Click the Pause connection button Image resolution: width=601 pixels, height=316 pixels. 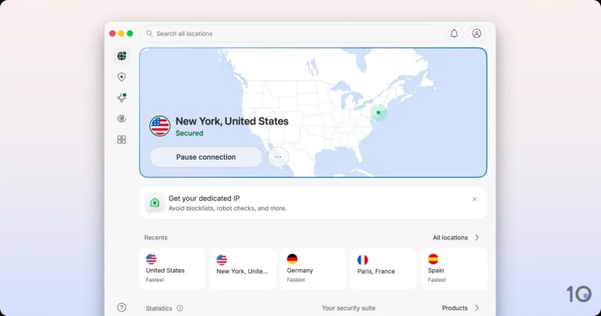(206, 157)
